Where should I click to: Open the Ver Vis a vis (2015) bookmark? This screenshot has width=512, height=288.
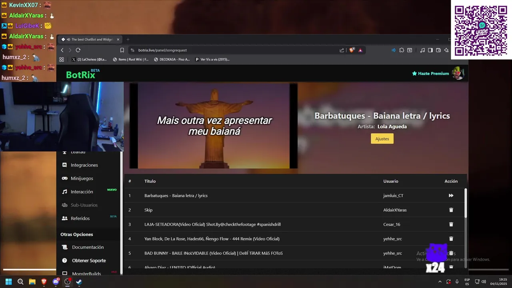[x=212, y=60]
